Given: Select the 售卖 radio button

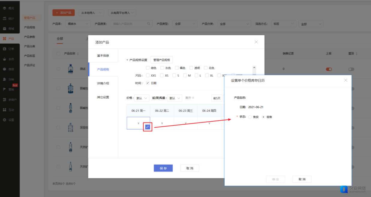Looking at the screenshot, I should pos(250,117).
